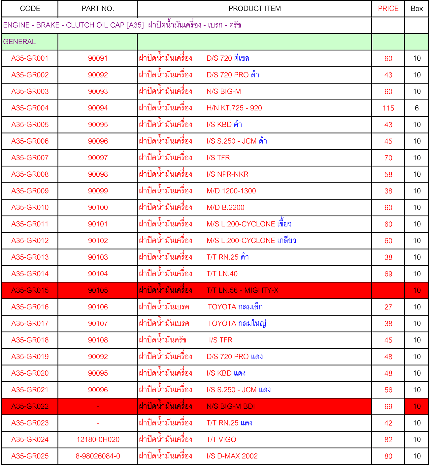Select code cell A35-GR009
Image resolution: width=429 pixels, height=466 pixels.
pos(30,191)
